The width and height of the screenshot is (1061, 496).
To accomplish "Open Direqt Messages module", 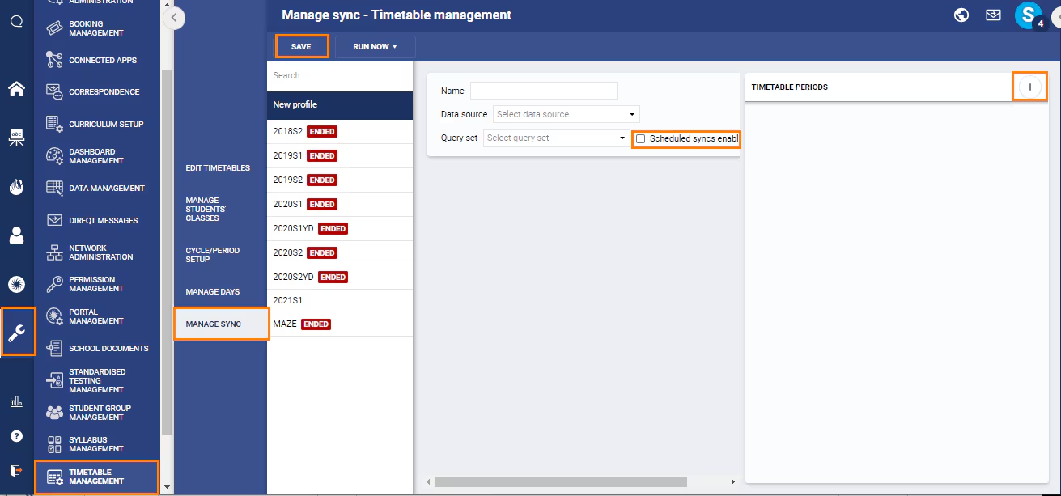I will (x=96, y=220).
